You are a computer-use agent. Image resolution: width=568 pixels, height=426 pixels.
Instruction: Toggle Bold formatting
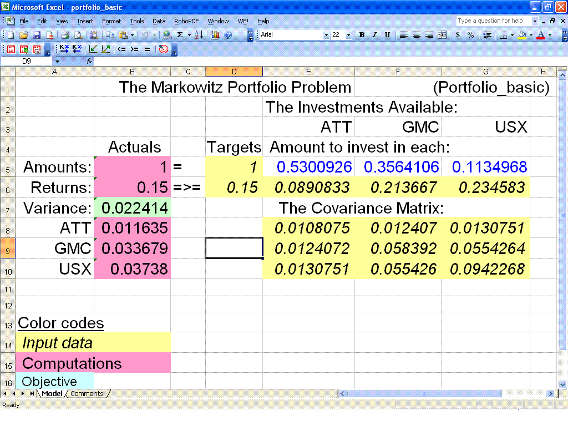[x=362, y=35]
